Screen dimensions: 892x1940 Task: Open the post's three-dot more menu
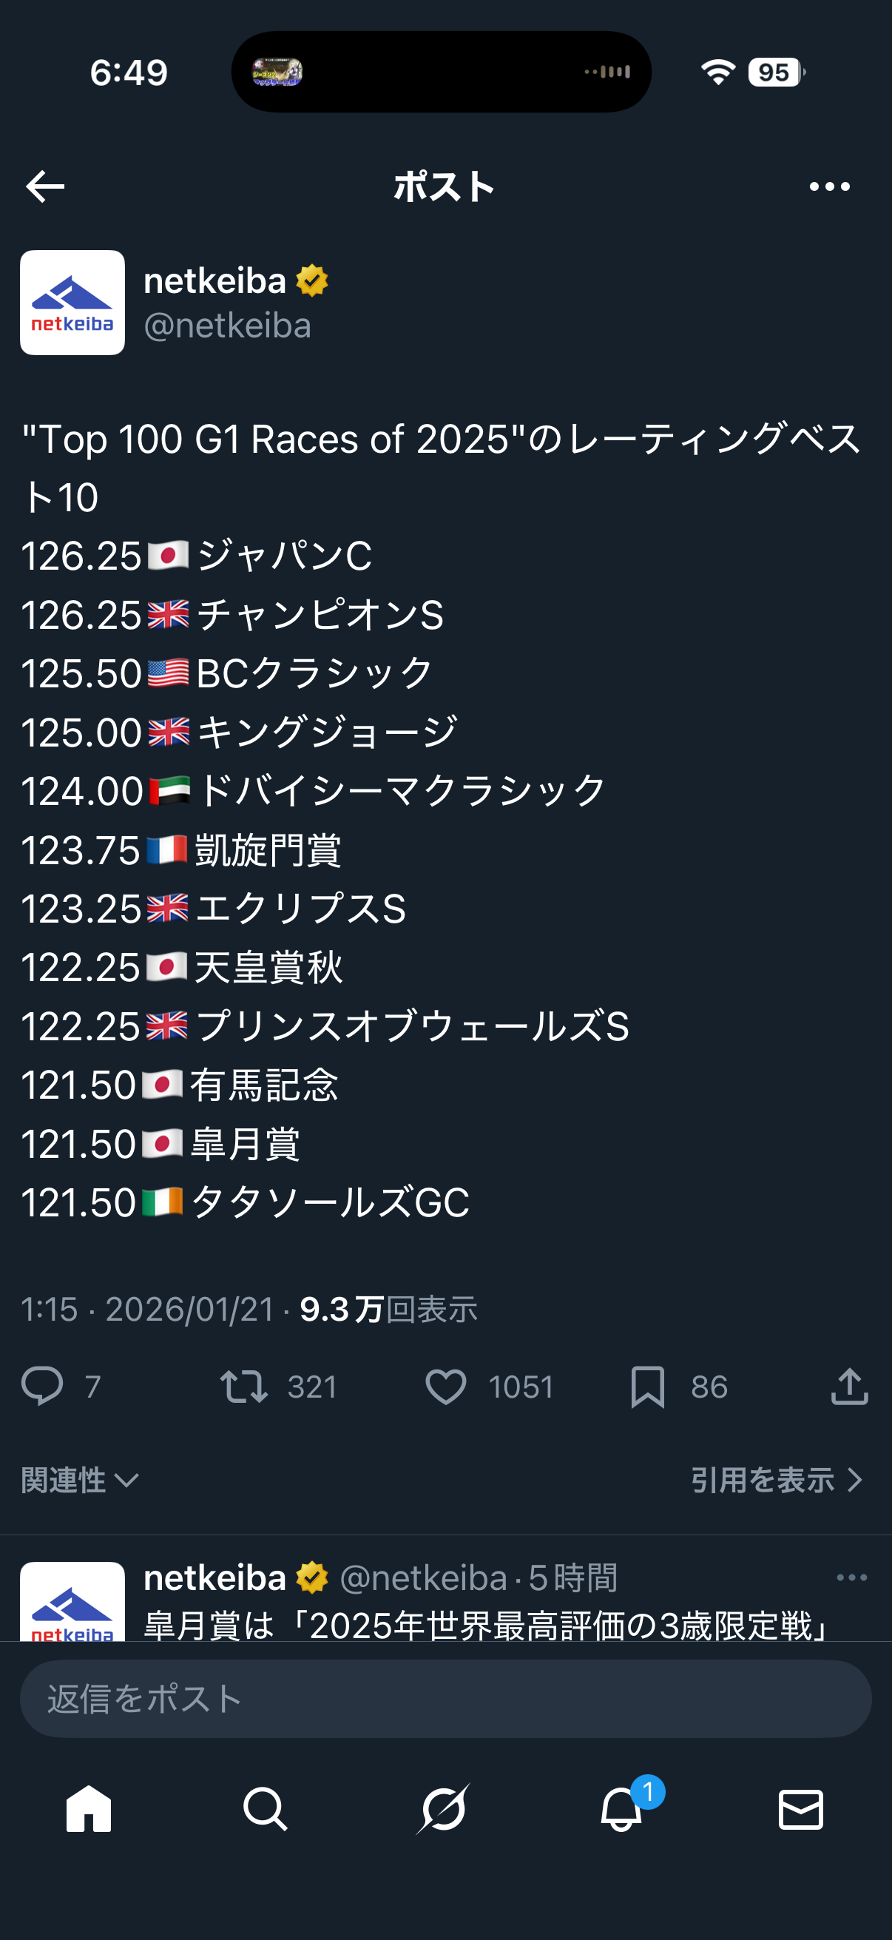point(830,186)
